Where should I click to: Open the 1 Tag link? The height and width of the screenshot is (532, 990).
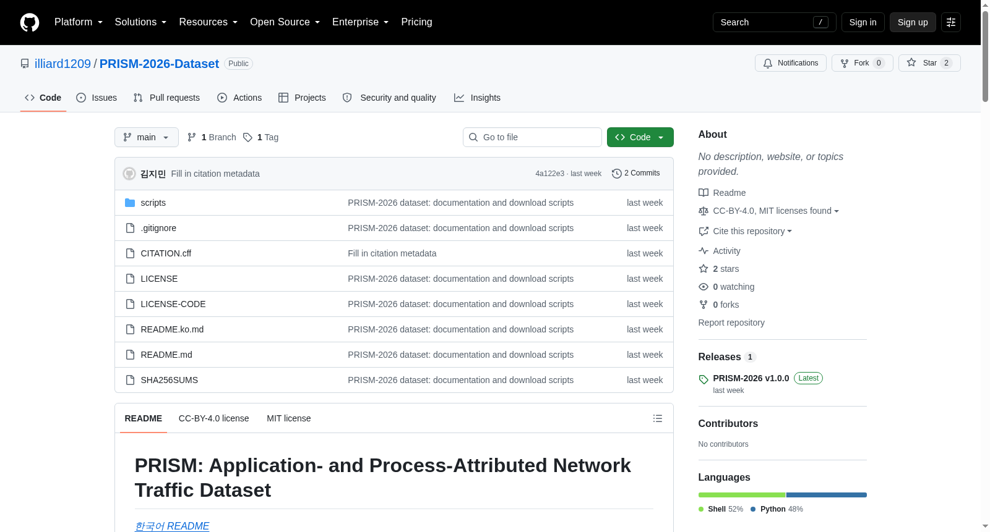260,137
